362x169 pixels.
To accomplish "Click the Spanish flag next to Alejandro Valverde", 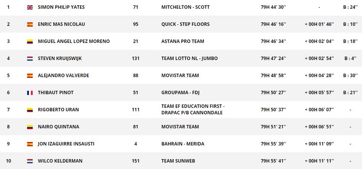I will coord(30,76).
